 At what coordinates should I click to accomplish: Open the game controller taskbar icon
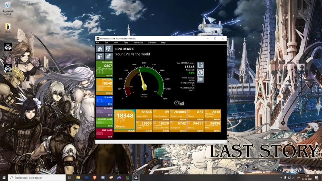(119, 177)
